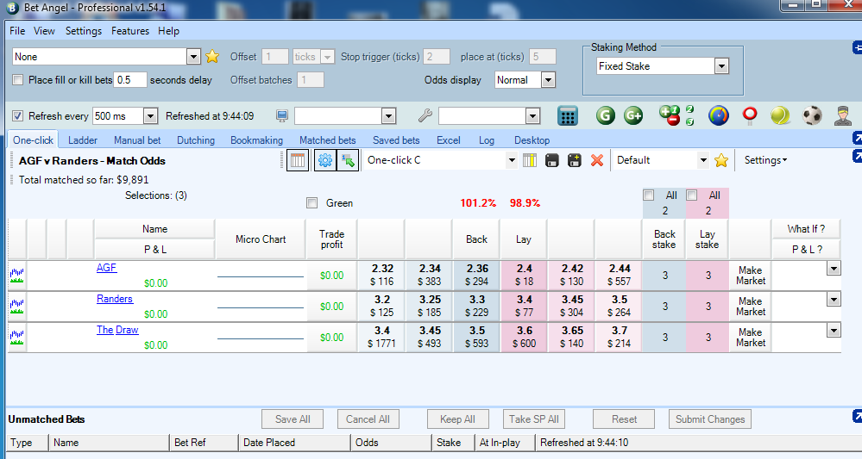Switch to the Matched bets tab
The width and height of the screenshot is (862, 459).
click(x=328, y=140)
